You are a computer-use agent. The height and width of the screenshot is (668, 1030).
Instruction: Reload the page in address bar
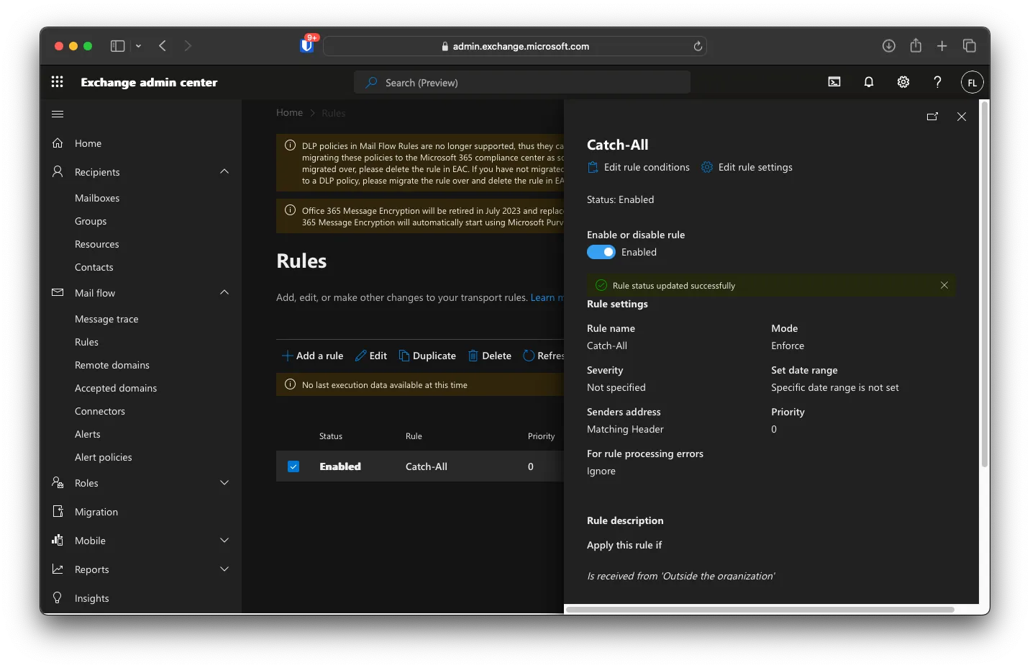(698, 46)
